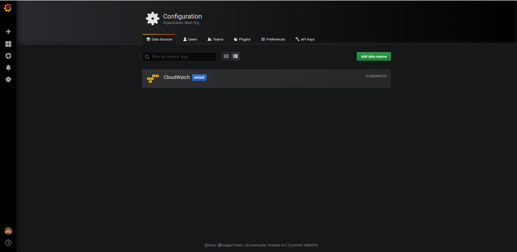Image resolution: width=517 pixels, height=252 pixels.
Task: Open the Community footer link
Action: coord(256,245)
